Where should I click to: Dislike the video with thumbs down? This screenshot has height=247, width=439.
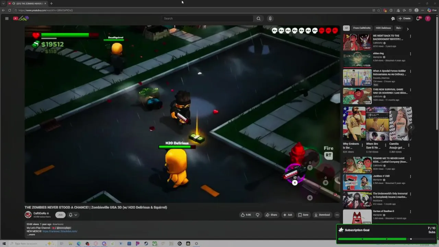click(x=258, y=215)
